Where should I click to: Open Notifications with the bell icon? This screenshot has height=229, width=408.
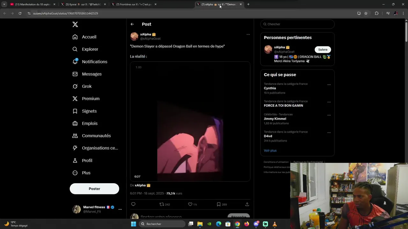point(90,62)
